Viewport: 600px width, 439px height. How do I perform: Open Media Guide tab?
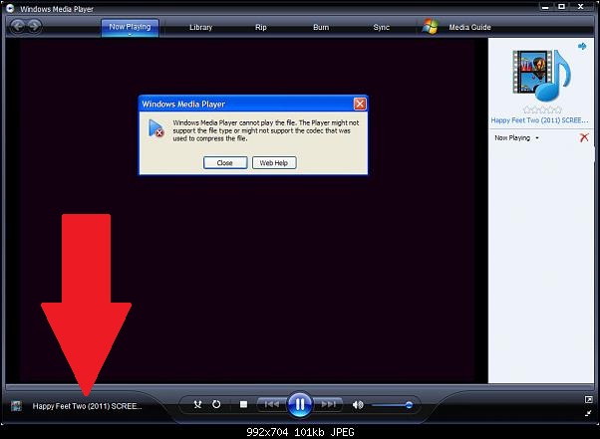coord(469,28)
